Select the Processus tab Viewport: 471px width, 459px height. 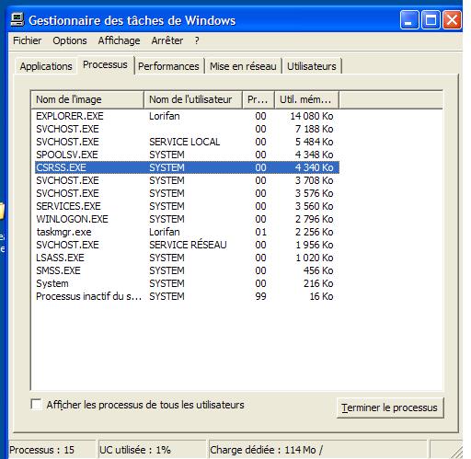[x=105, y=64]
